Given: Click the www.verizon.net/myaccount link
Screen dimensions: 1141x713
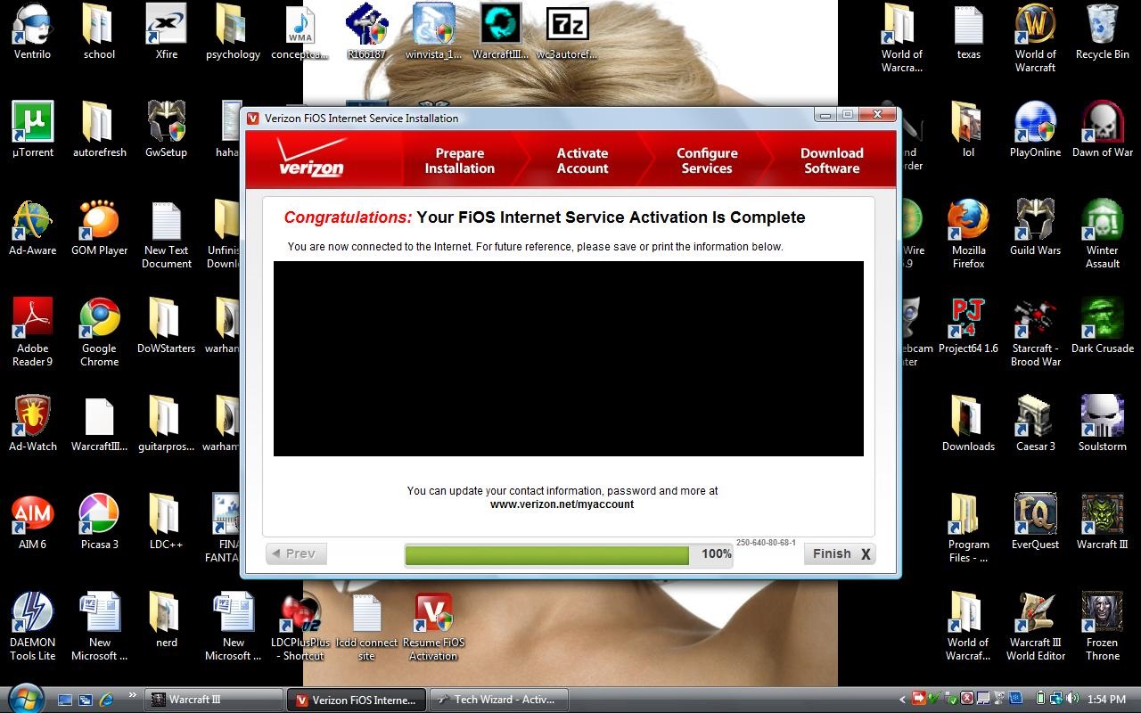Looking at the screenshot, I should tap(562, 504).
